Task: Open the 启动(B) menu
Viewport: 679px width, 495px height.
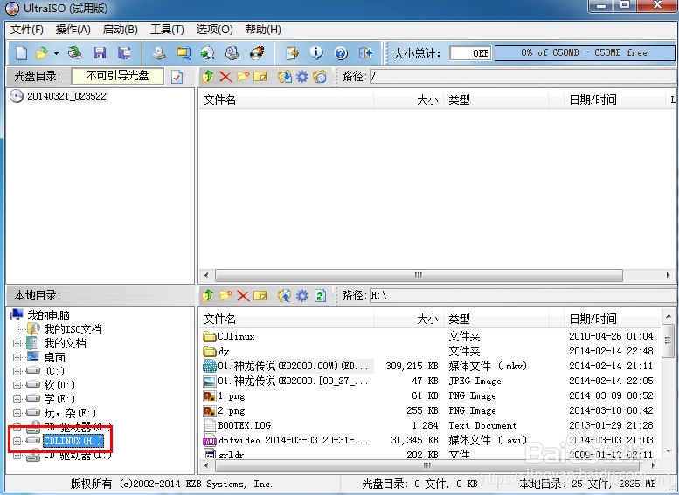Action: tap(121, 30)
